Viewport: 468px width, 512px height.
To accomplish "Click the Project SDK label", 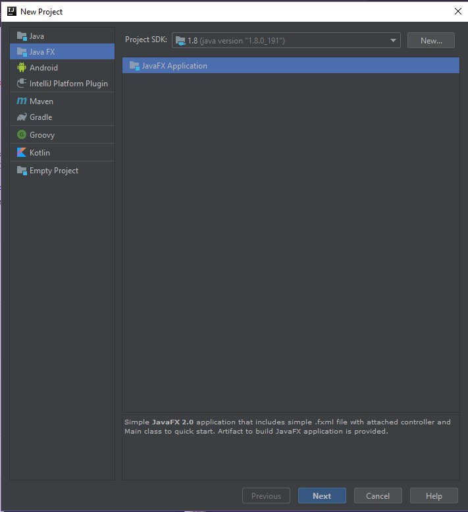I will coord(145,40).
